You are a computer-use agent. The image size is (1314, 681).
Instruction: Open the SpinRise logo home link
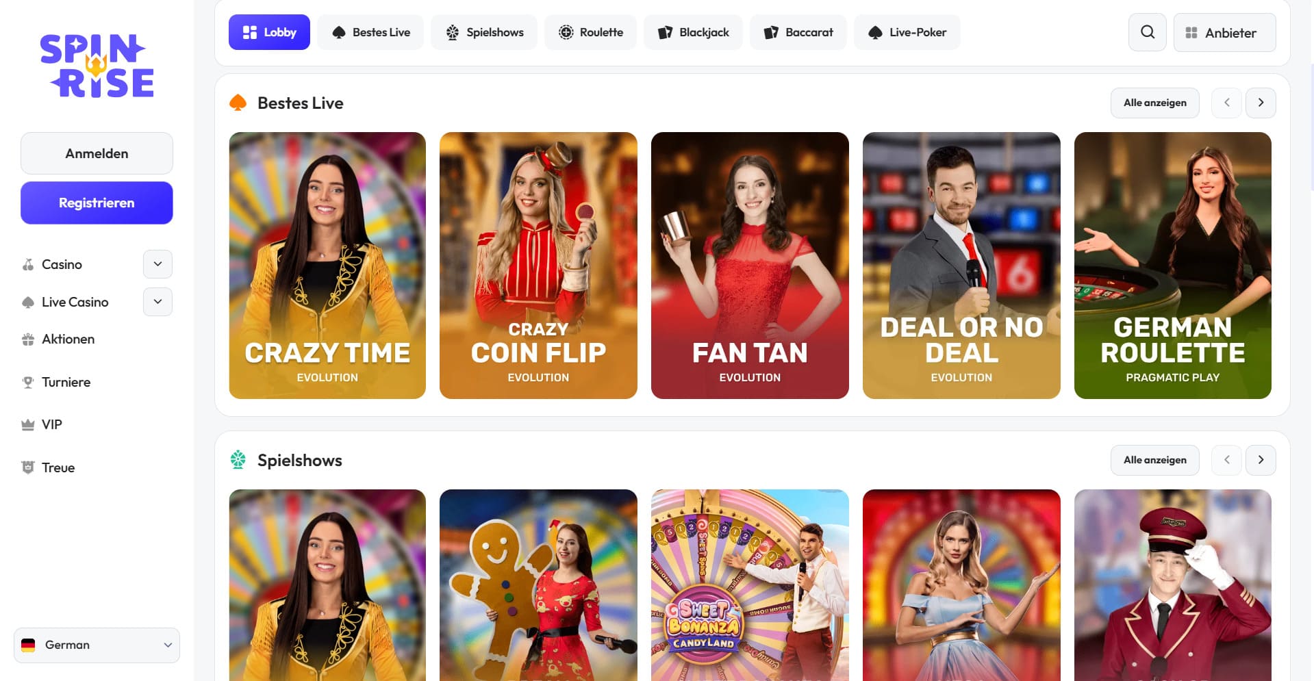click(97, 66)
